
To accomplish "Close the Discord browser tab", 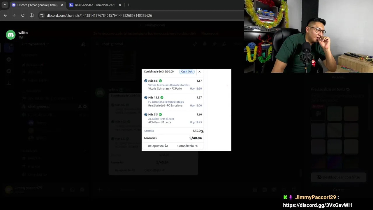I will [x=62, y=5].
